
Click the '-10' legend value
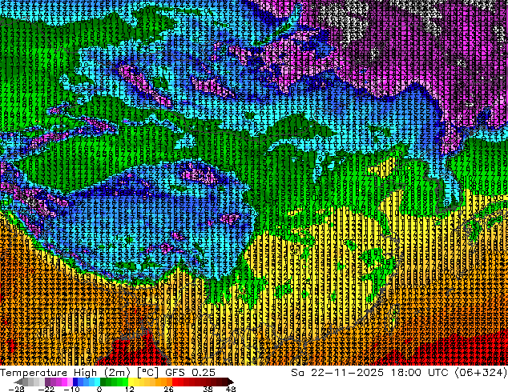click(x=71, y=389)
